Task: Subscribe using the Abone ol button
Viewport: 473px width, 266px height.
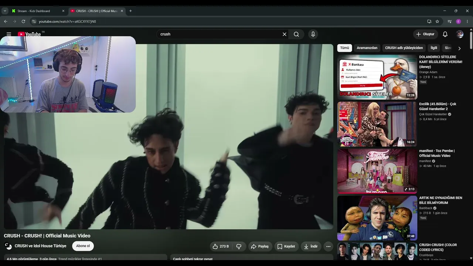Action: pos(83,246)
